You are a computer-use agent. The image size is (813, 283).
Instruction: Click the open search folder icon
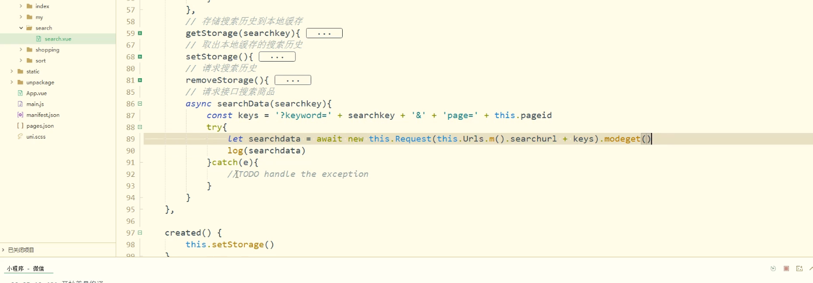tap(29, 28)
